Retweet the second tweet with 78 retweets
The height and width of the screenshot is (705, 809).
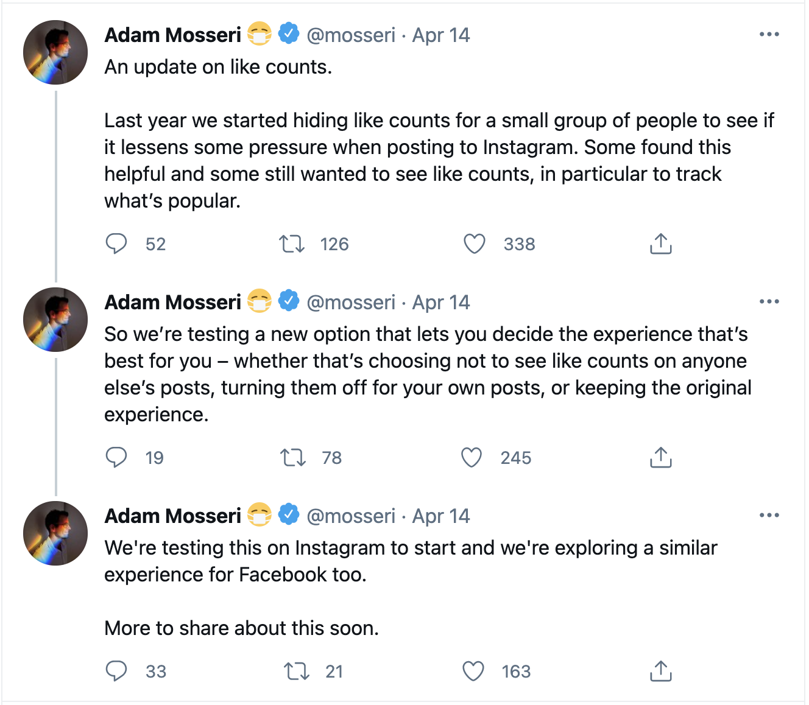[292, 457]
